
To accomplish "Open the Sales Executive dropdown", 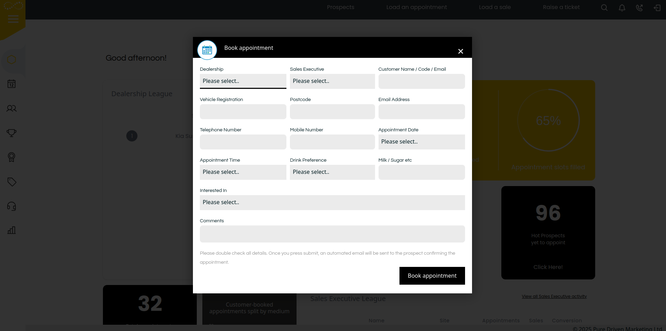I will [x=332, y=81].
